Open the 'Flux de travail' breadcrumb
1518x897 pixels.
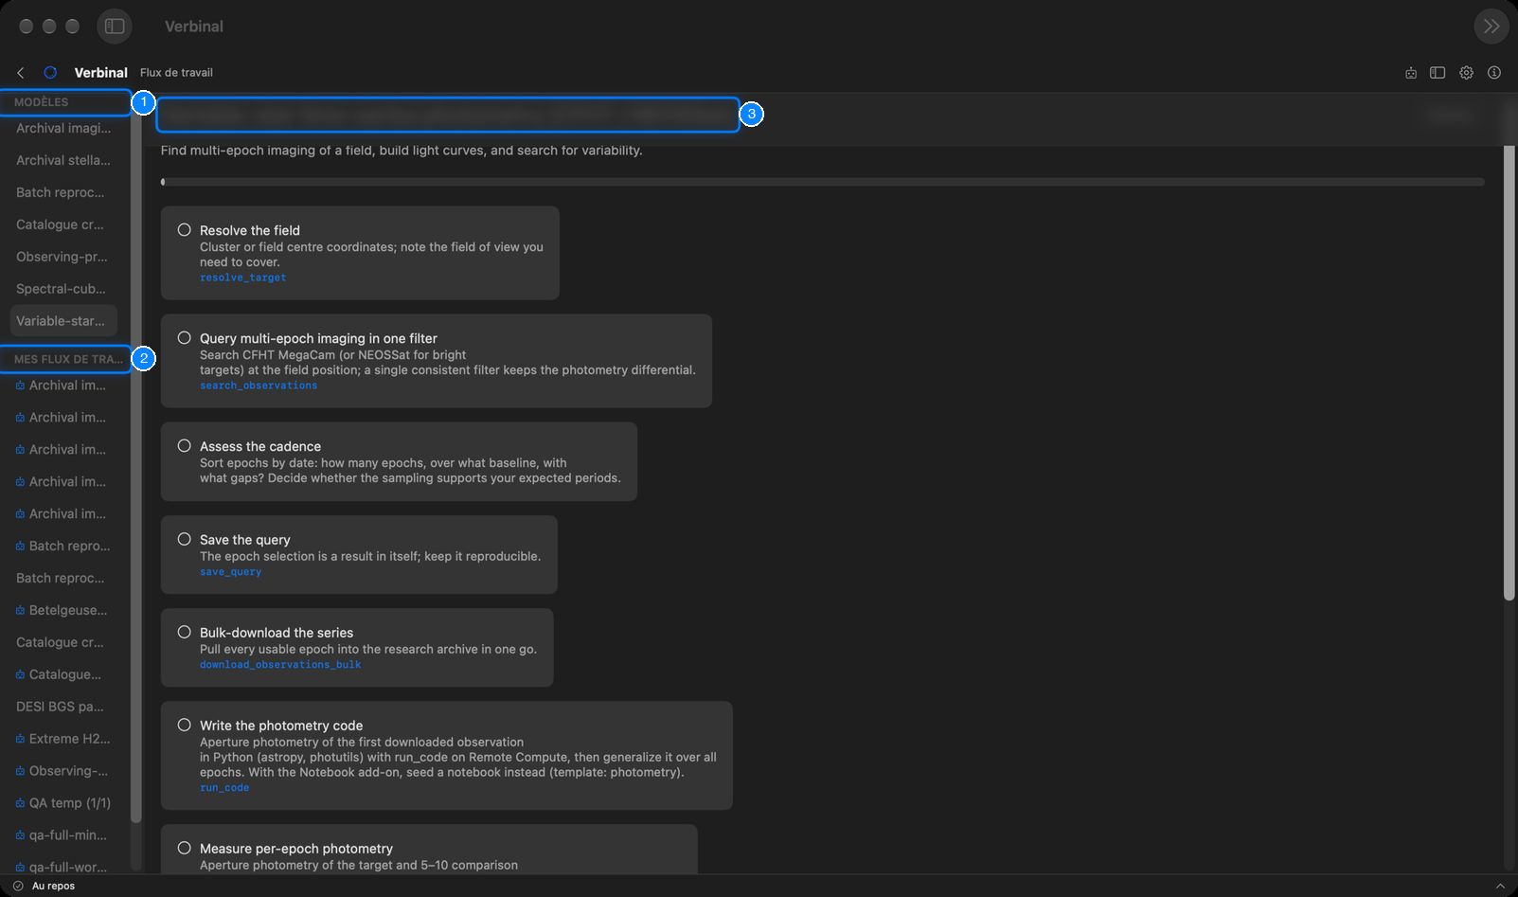point(176,73)
